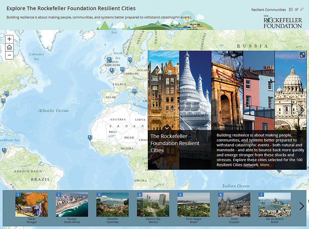Click the Labrador Sea map label
Viewport: 309px width, 229px height.
tap(37, 56)
